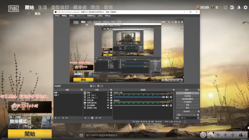Toggle visibility of 视频采集设备 source
This screenshot has width=249, height=140.
[108, 103]
